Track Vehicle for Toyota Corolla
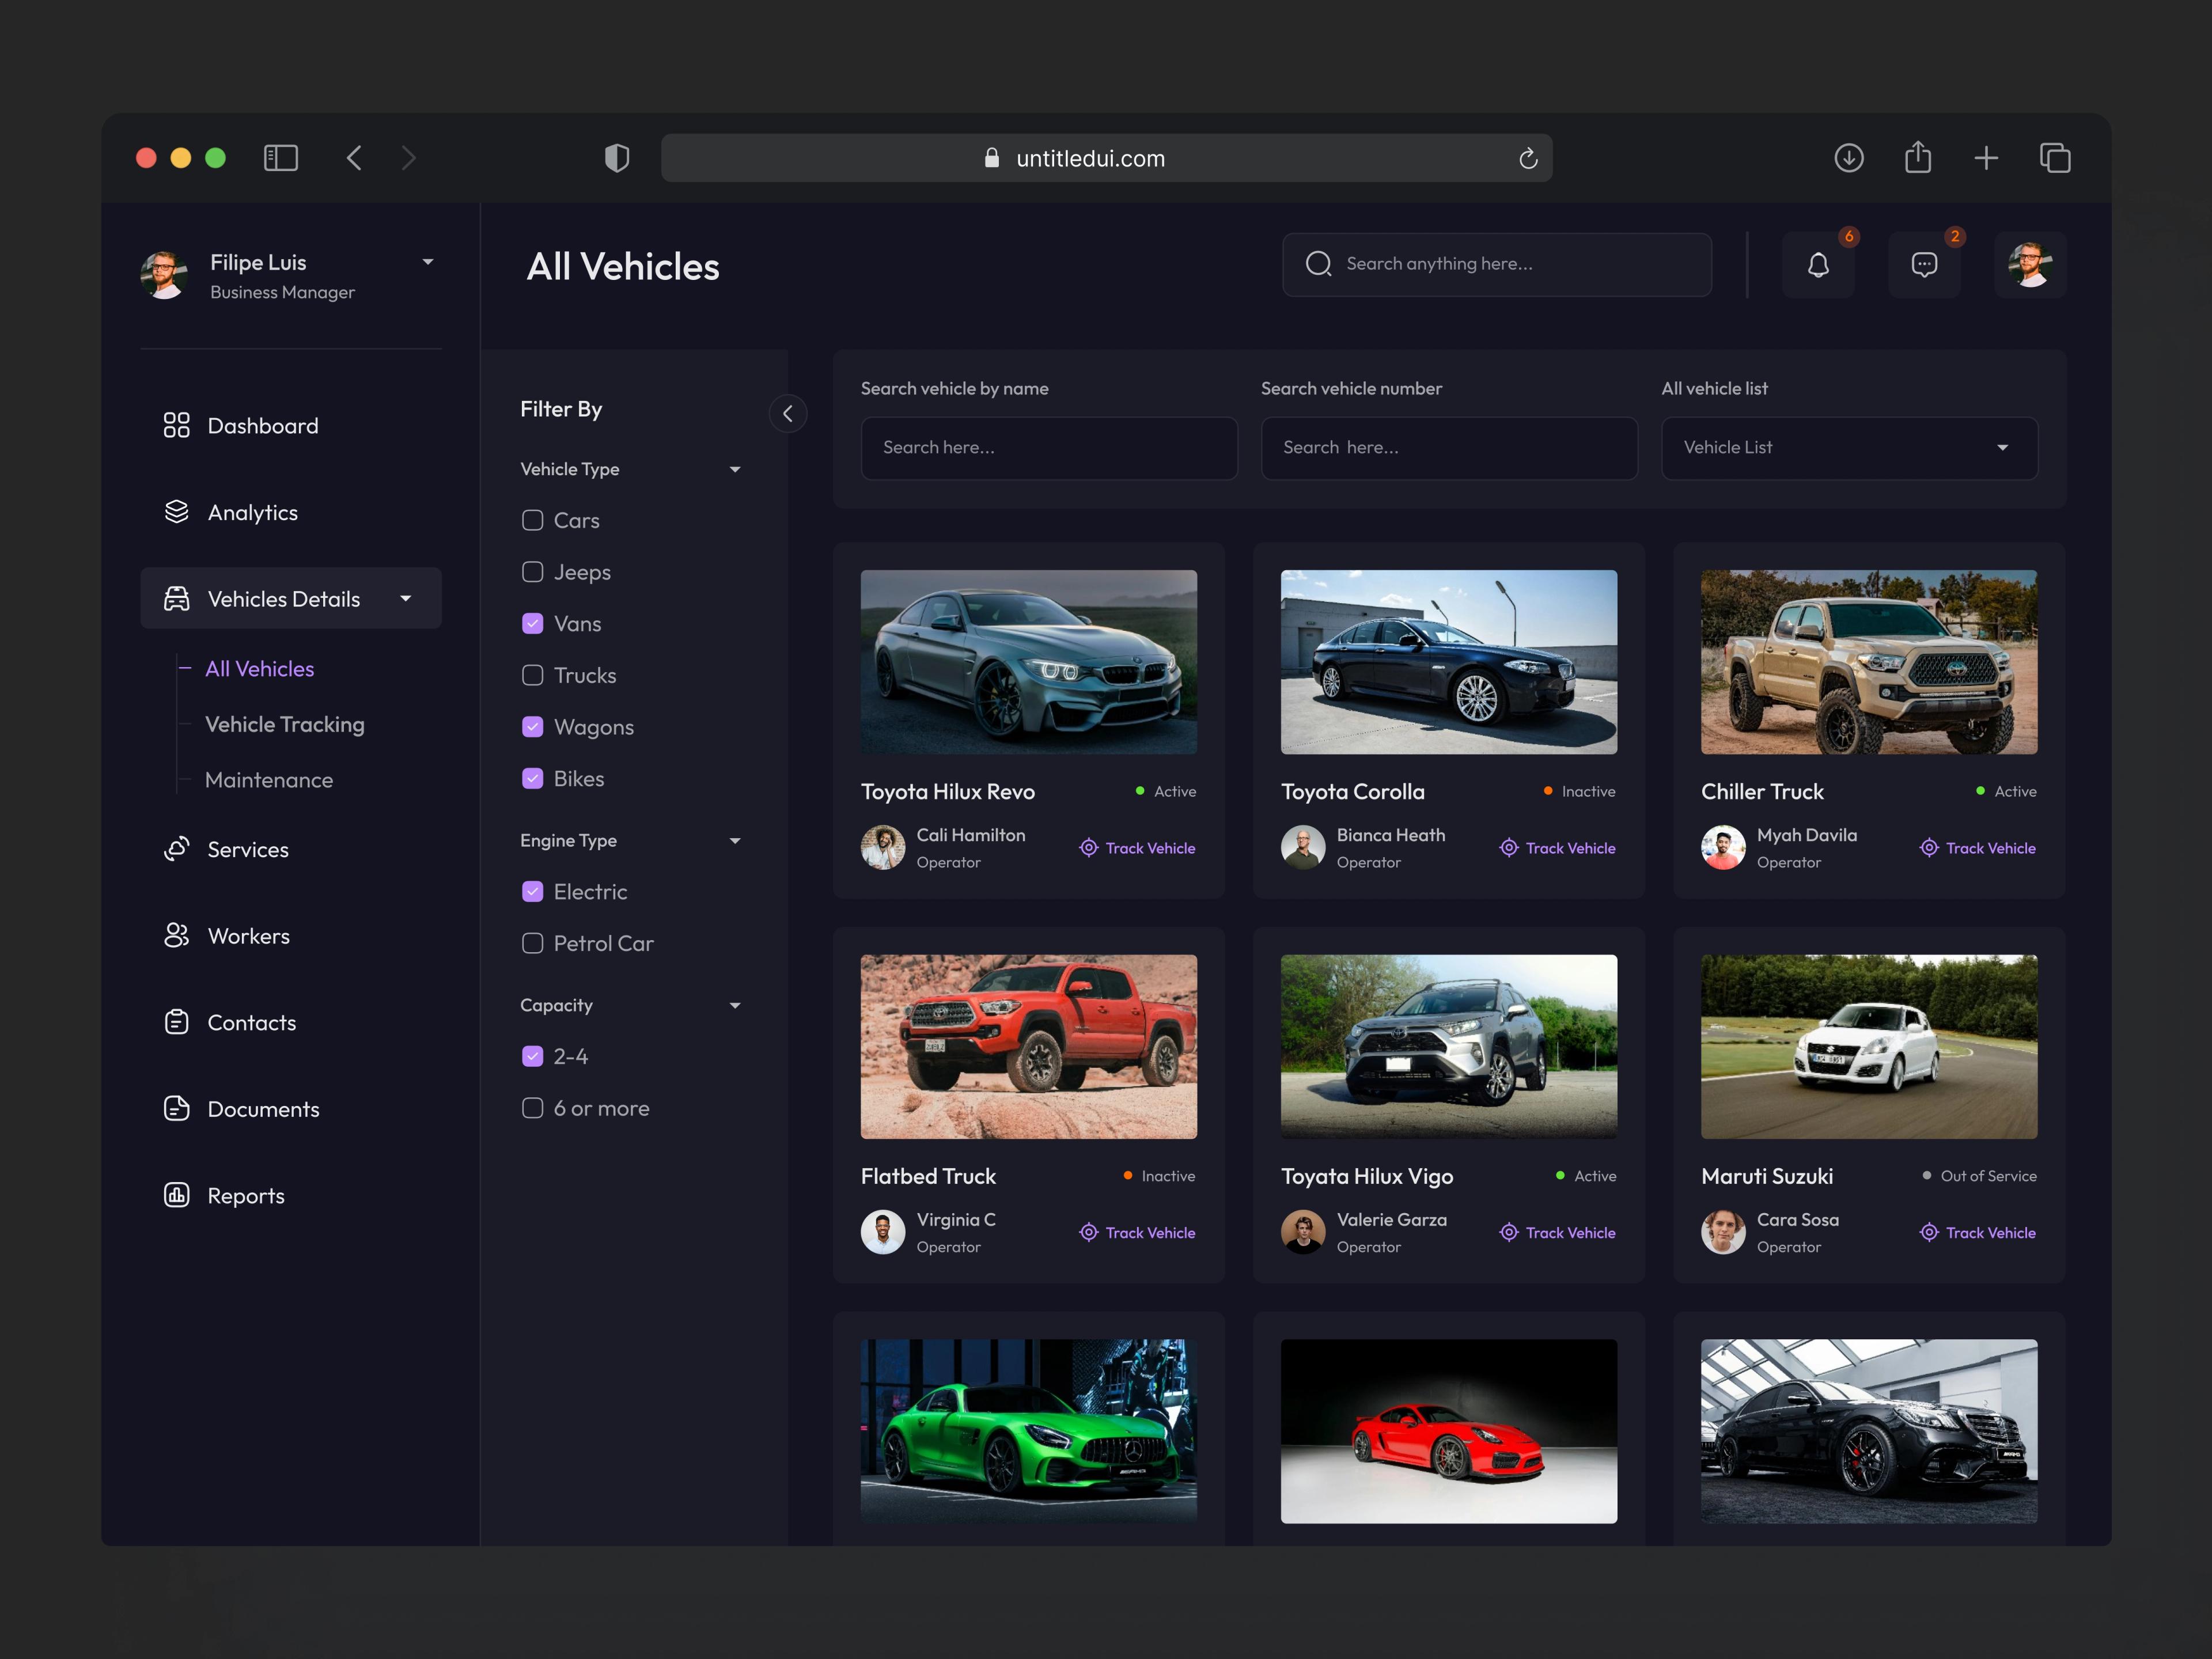 1557,848
